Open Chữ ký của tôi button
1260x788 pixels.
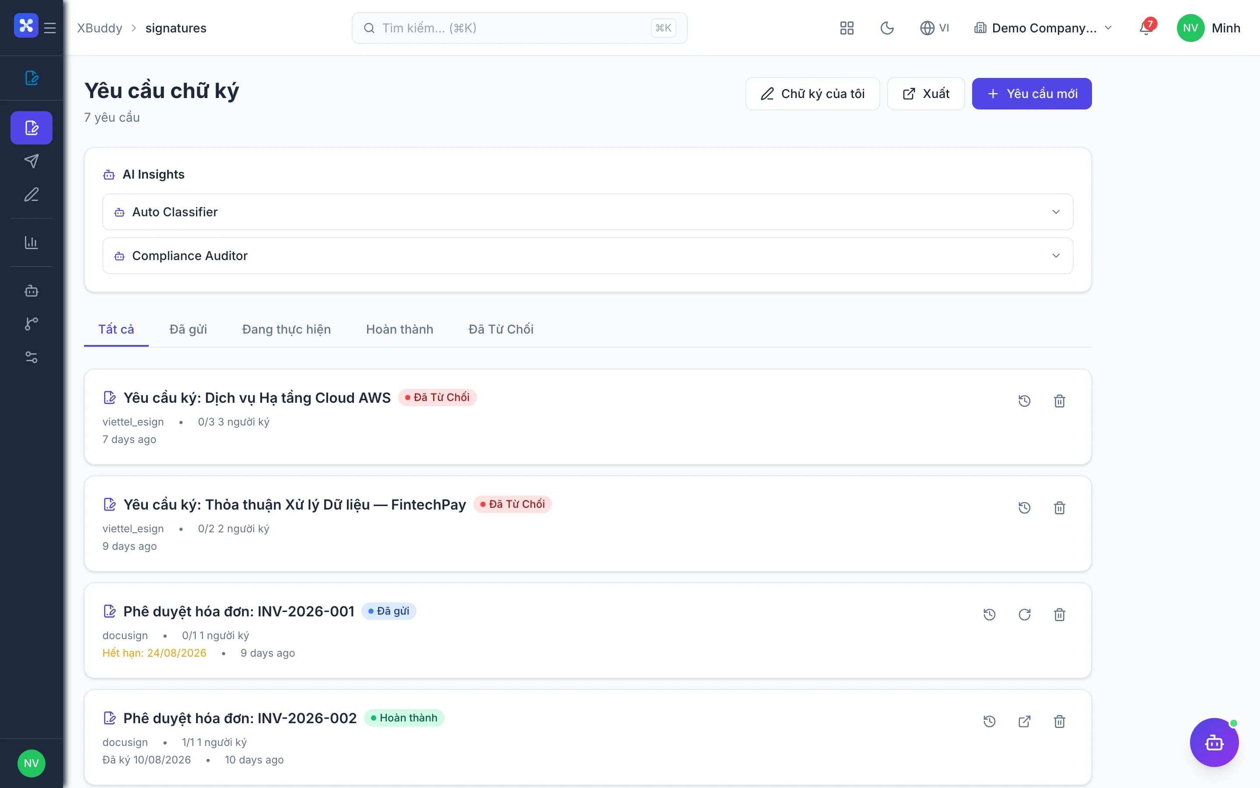[x=812, y=94]
